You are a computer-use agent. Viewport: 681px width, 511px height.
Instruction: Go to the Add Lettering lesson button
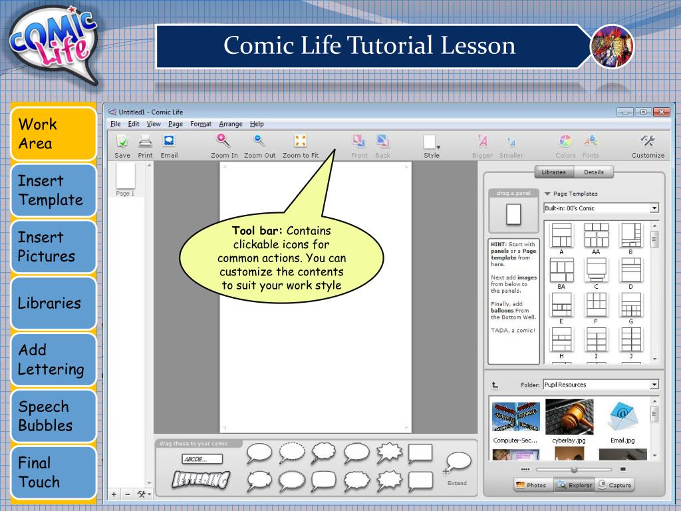[x=53, y=360]
